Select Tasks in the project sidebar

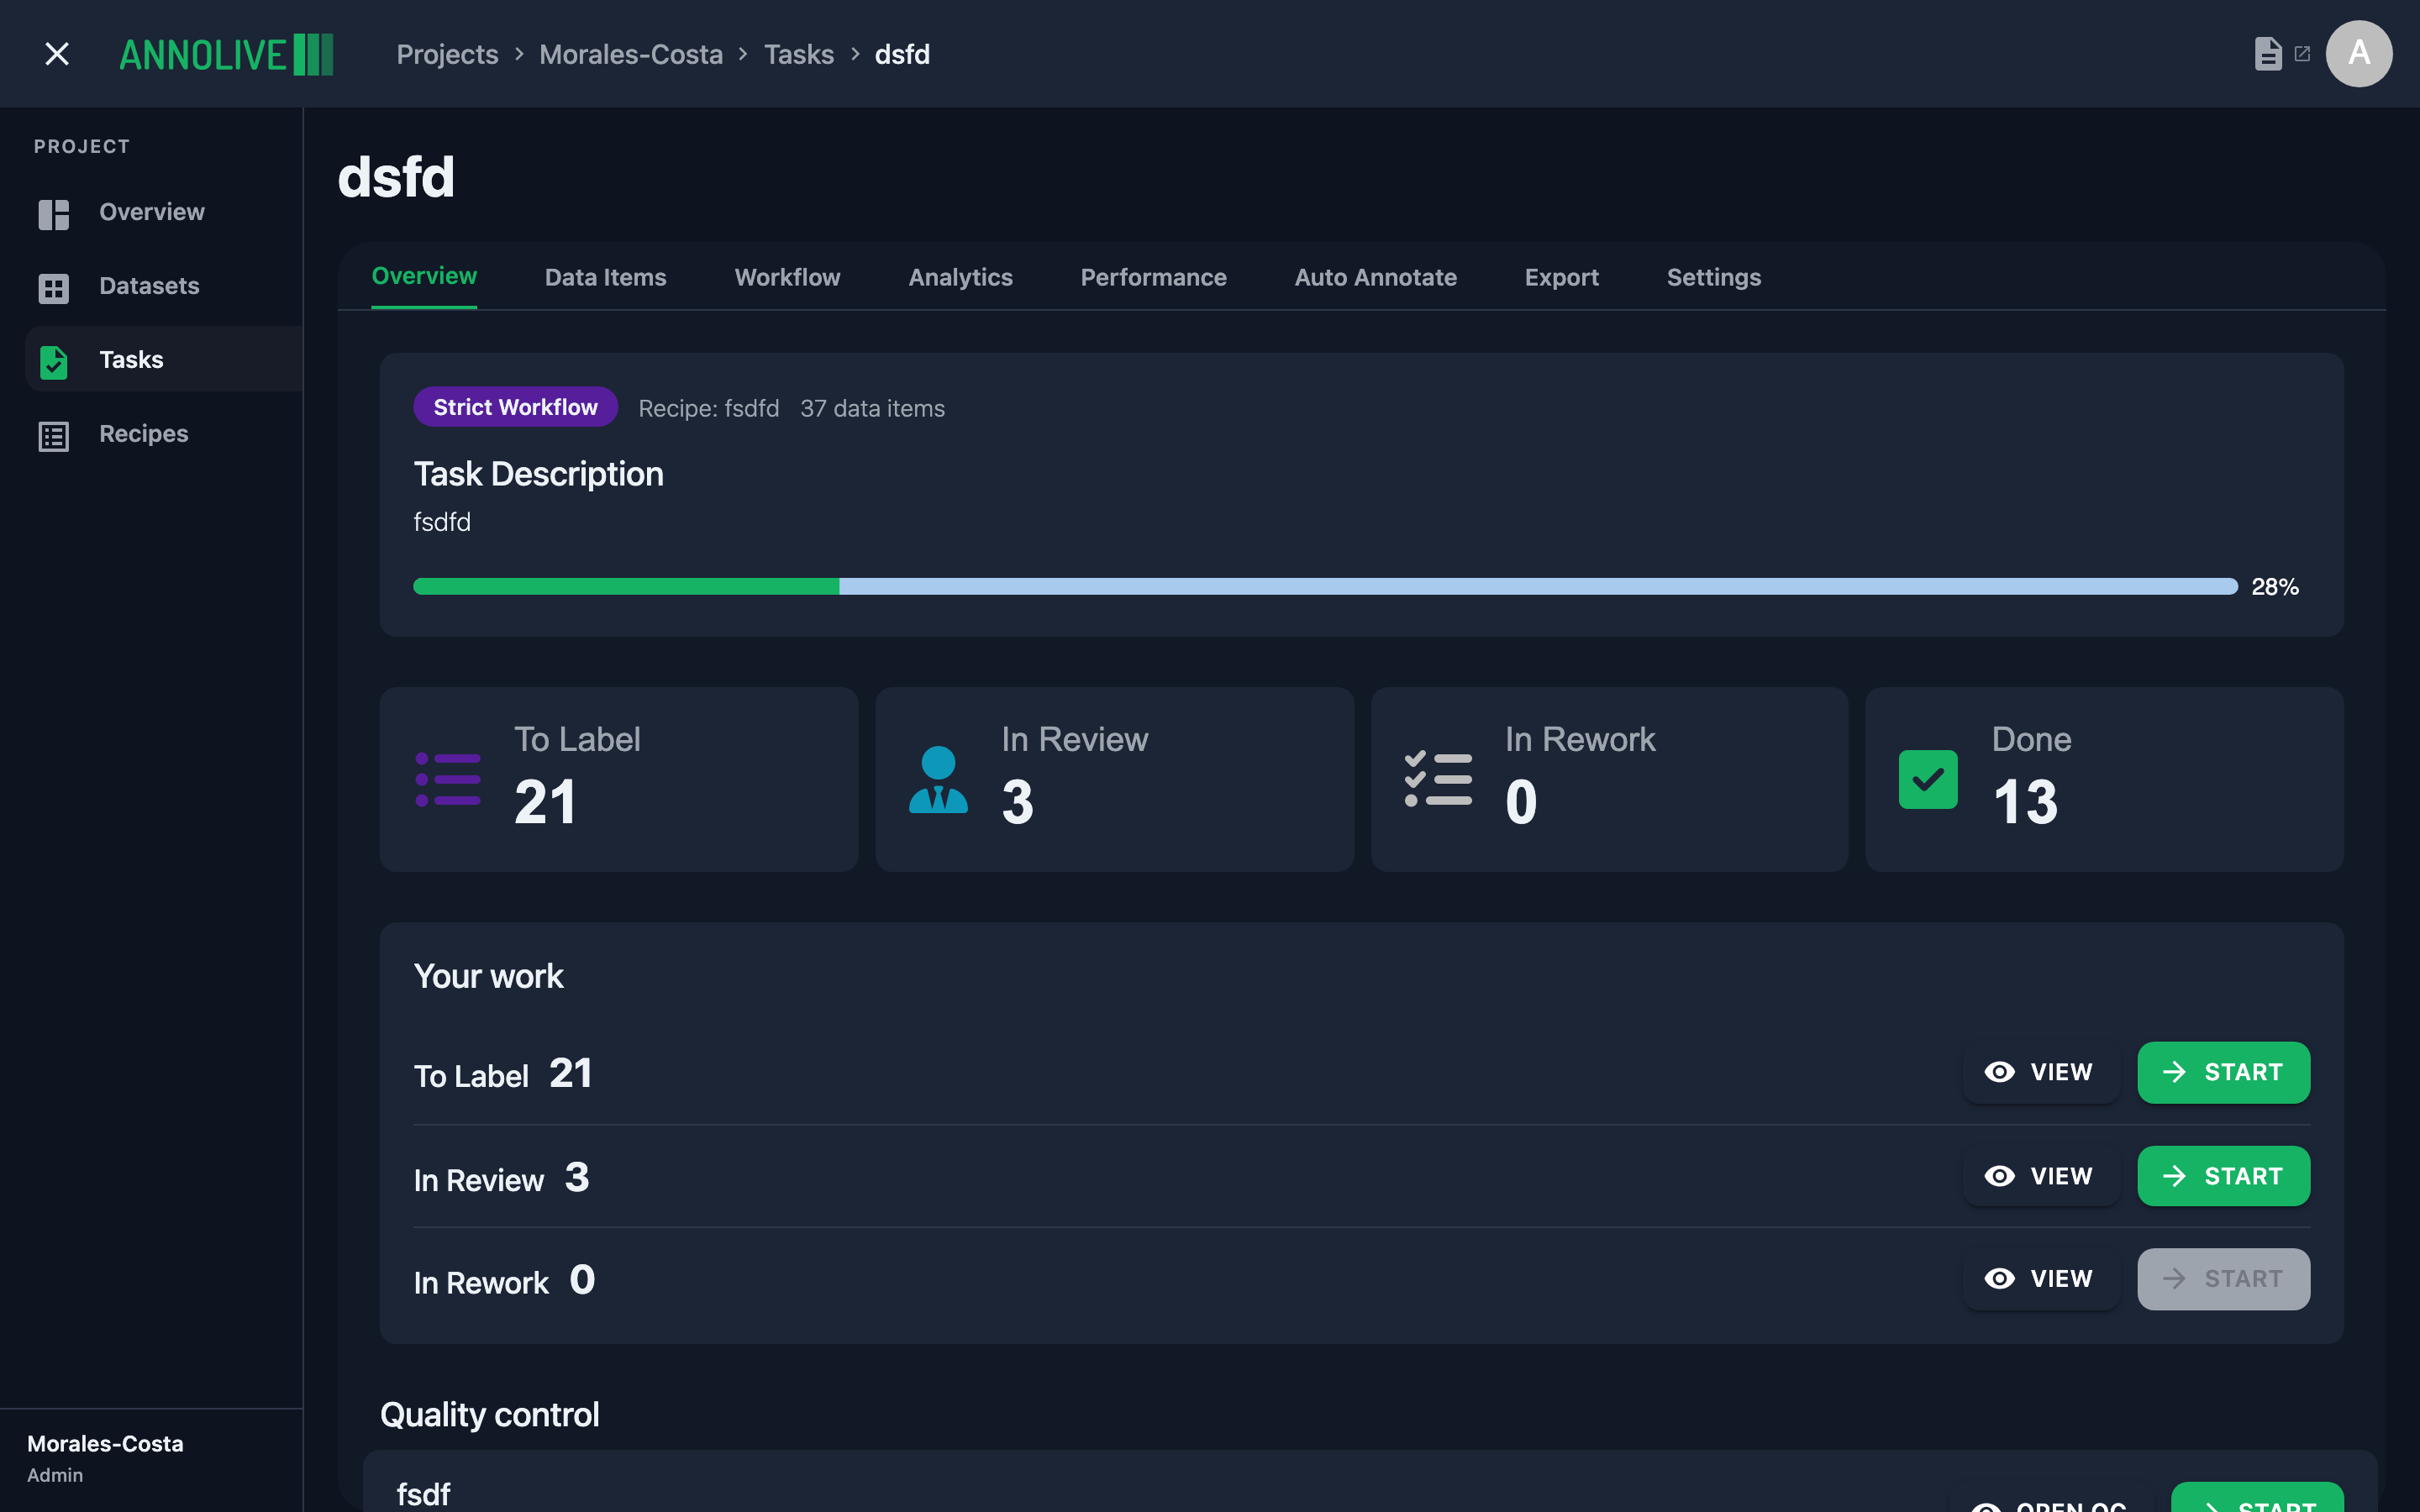[x=164, y=360]
